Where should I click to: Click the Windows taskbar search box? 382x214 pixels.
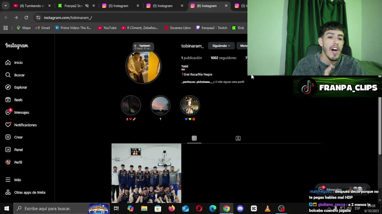tap(61, 209)
